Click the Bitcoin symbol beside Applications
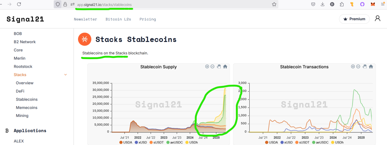This screenshot has width=387, height=145. [x=7, y=130]
